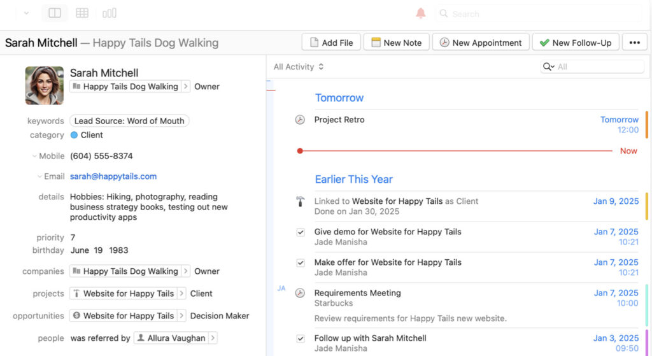Click the New Appointment button

[481, 43]
